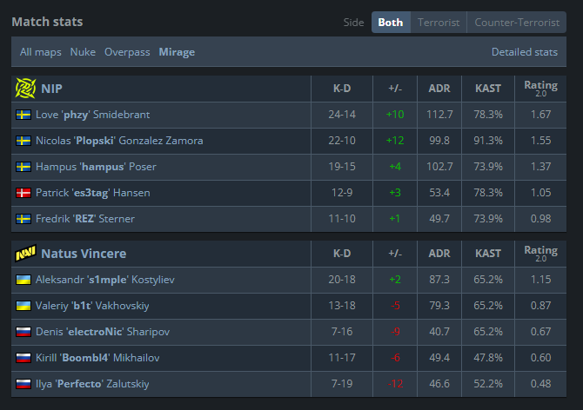Image resolution: width=583 pixels, height=410 pixels.
Task: Select the All maps tab
Action: click(41, 52)
